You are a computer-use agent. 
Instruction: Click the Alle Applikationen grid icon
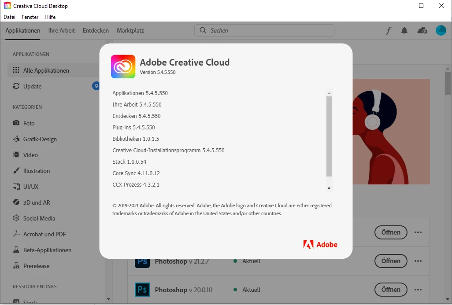pos(16,70)
